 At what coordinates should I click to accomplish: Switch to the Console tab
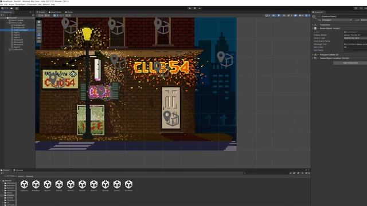pyautogui.click(x=18, y=171)
